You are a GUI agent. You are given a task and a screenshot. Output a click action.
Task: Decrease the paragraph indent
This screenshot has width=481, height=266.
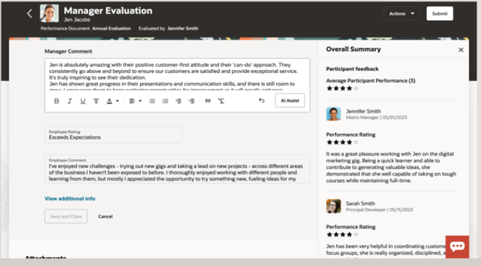click(179, 101)
